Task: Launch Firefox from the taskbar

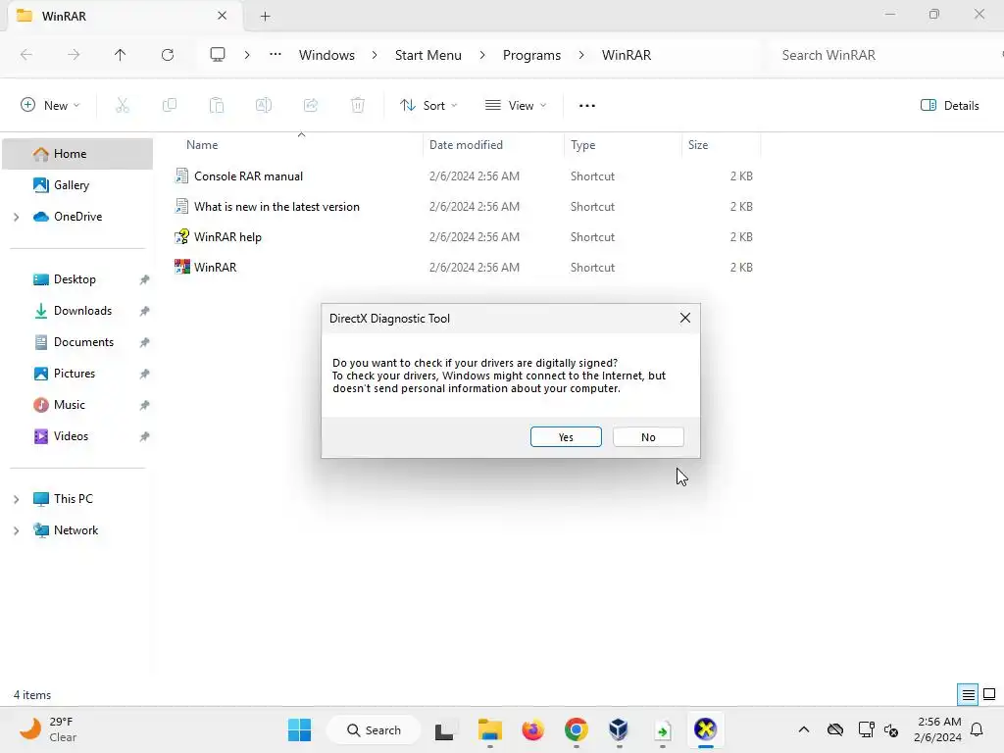Action: pos(532,729)
